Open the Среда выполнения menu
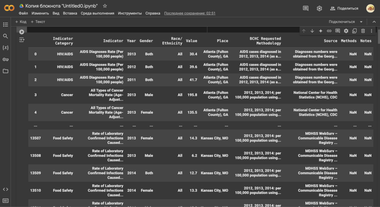380x207 pixels. point(98,13)
